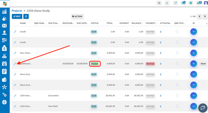Image resolution: width=208 pixels, height=113 pixels.
Task: Sort by the ID column header
Action: tap(194, 23)
